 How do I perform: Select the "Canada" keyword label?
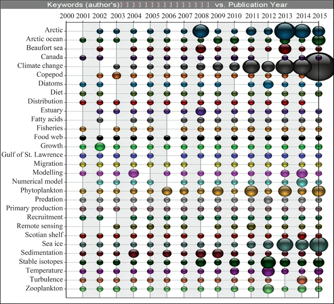point(52,57)
